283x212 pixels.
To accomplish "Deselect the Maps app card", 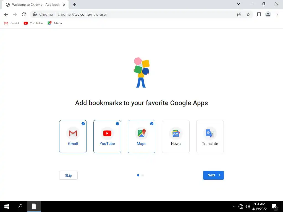I will pyautogui.click(x=141, y=137).
